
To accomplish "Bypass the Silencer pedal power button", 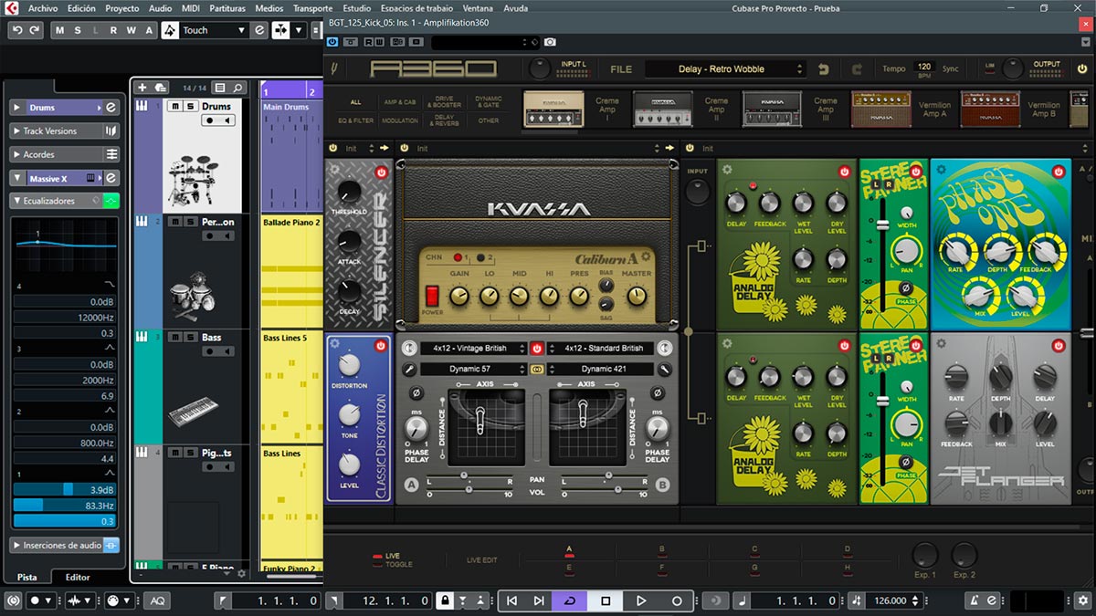I will click(x=381, y=172).
